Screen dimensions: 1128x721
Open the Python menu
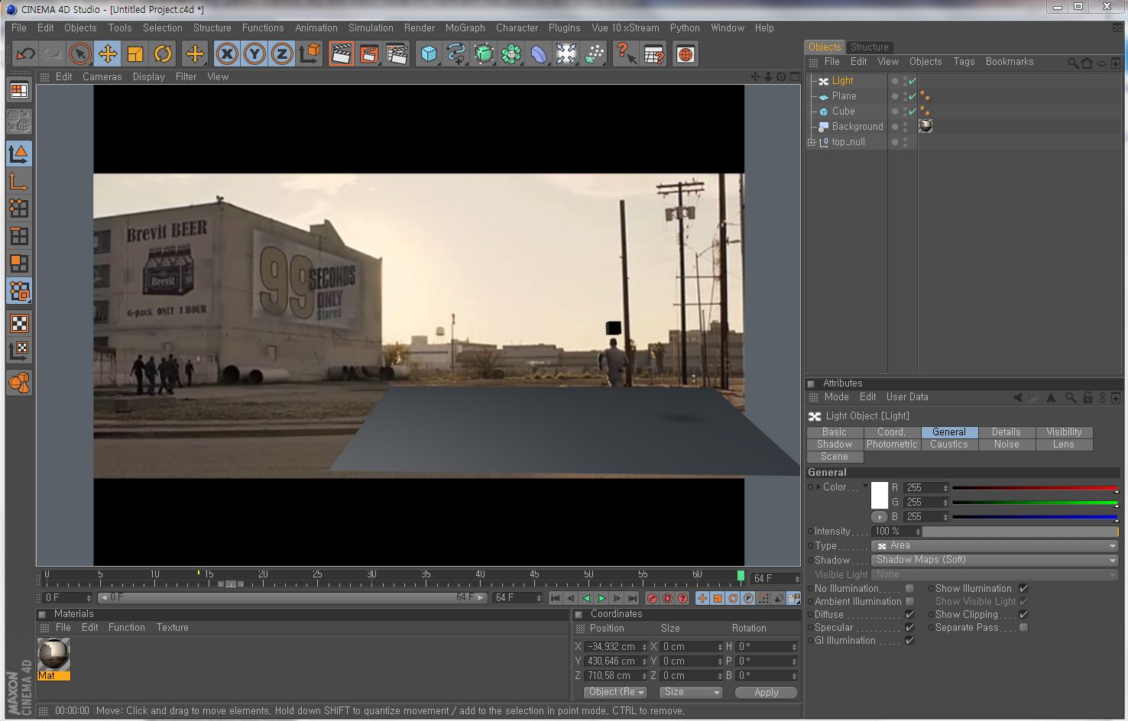[685, 28]
